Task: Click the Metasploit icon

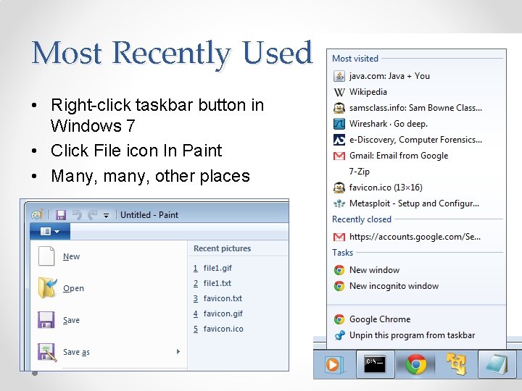Action: point(339,203)
